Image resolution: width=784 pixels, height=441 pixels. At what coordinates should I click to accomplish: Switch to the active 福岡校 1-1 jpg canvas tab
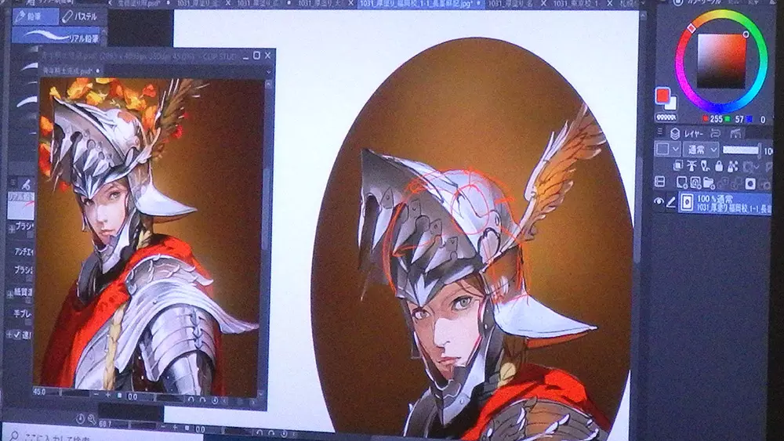[x=421, y=3]
